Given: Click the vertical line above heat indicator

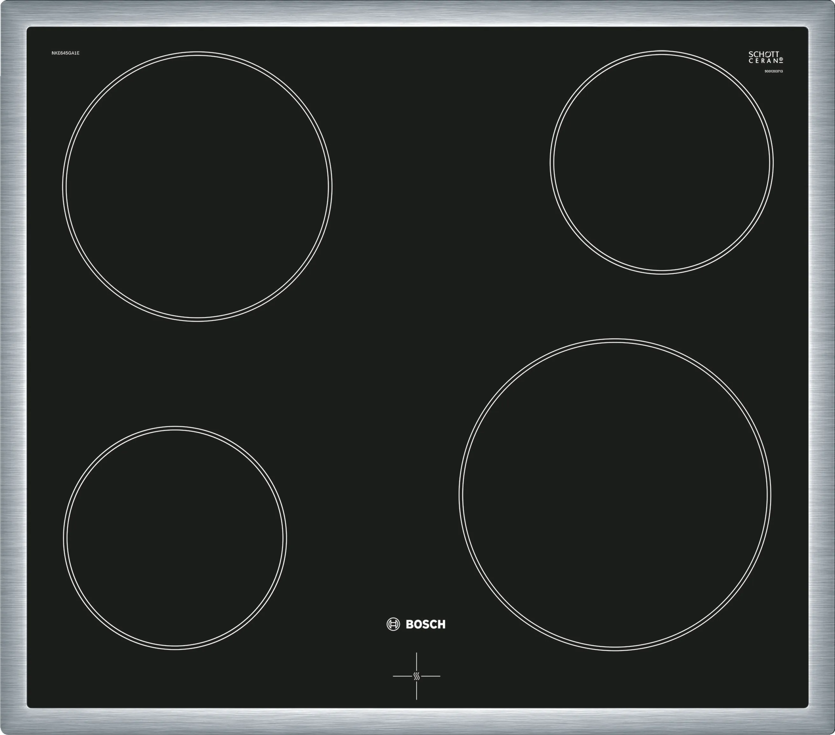Looking at the screenshot, I should (416, 662).
